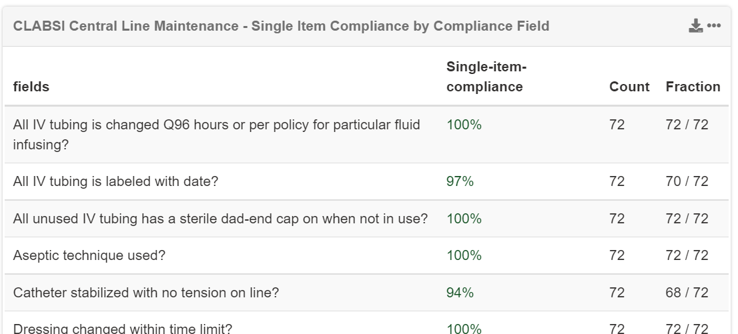Click the CLABSI Central Line Maintenance panel title

[x=281, y=26]
